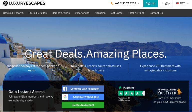This screenshot has height=112, width=192.
Task: Click the Log In button
Action: 166,3
